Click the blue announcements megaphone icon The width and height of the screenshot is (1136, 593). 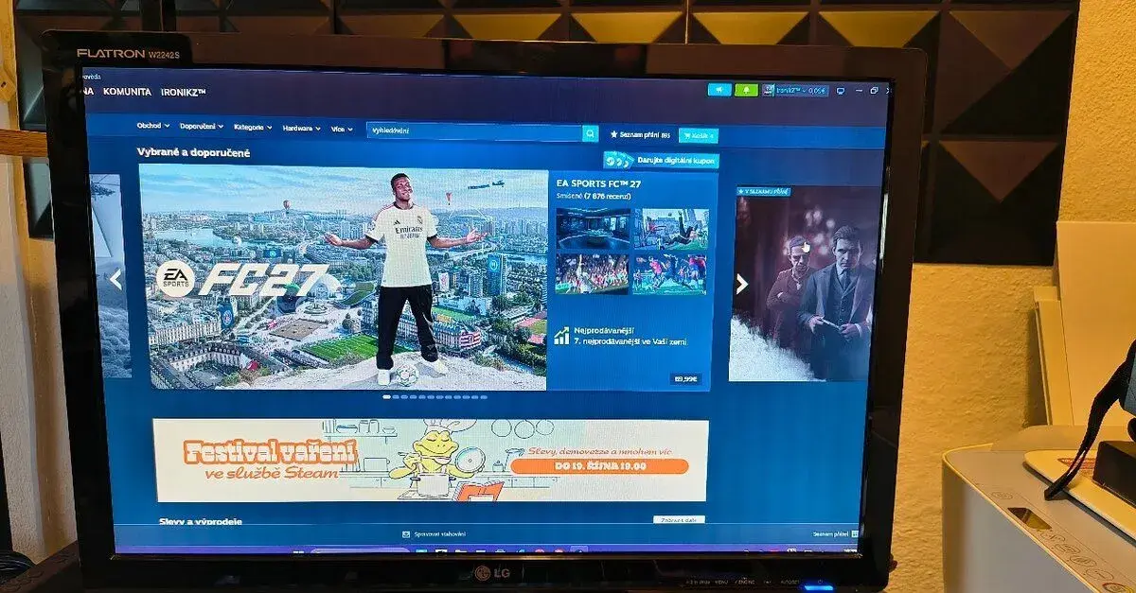pyautogui.click(x=719, y=90)
